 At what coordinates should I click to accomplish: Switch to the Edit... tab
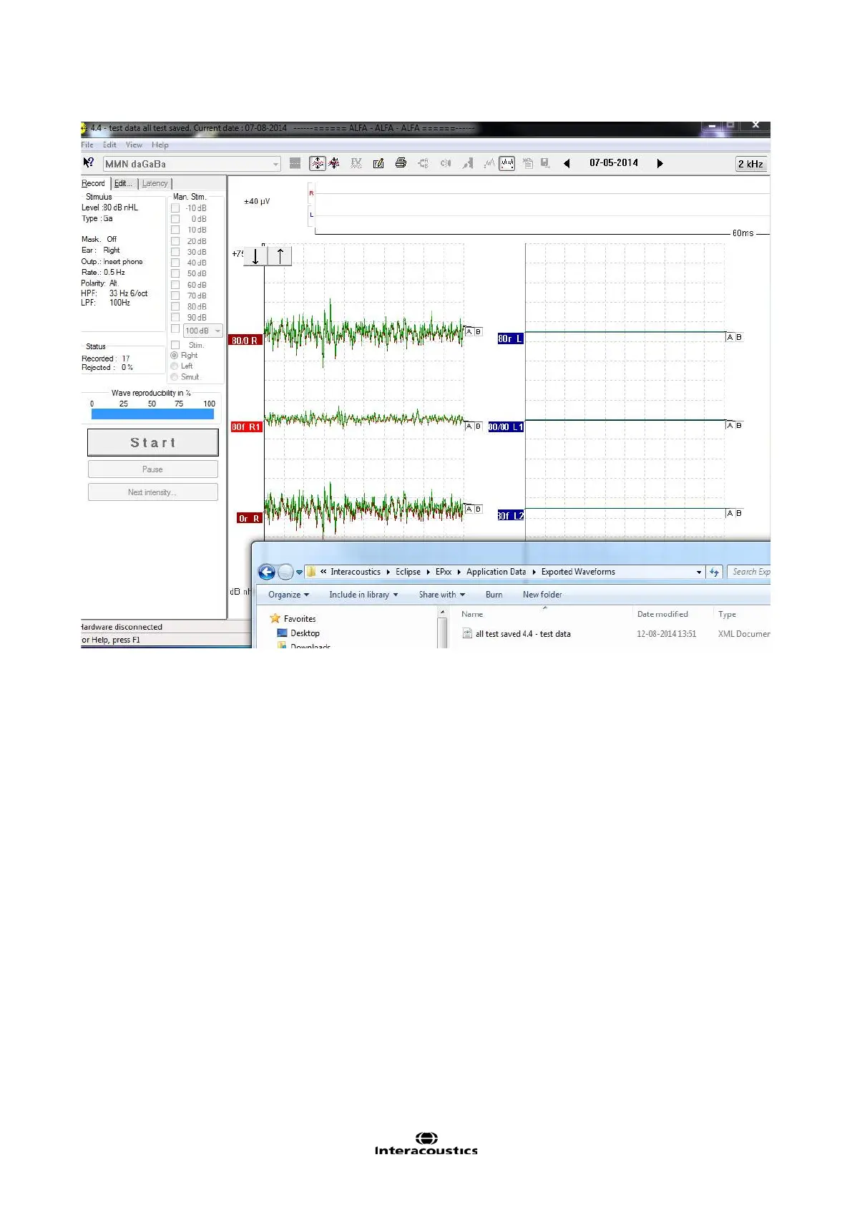pos(124,184)
